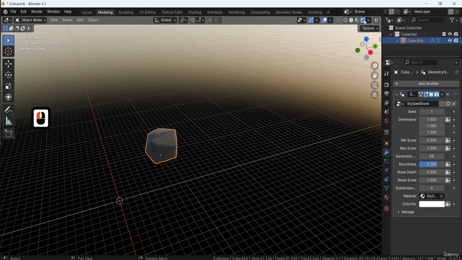Screen dimensions: 462x260
Task: Open the Object Constraints properties tab
Action: coord(387,179)
